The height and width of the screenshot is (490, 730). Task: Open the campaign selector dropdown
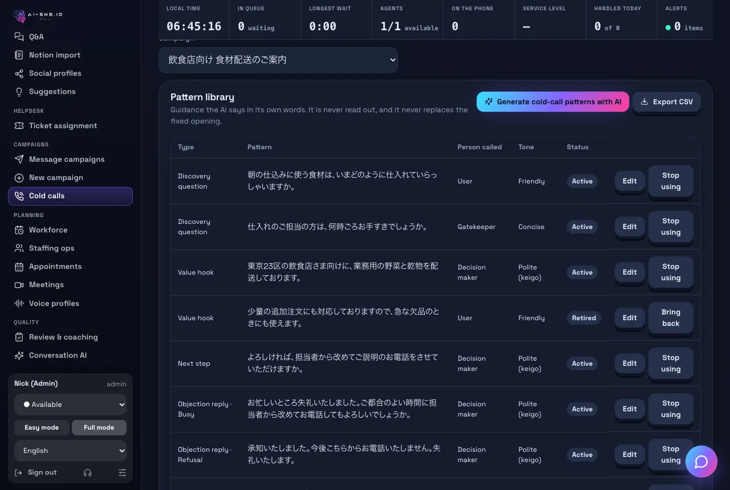278,60
